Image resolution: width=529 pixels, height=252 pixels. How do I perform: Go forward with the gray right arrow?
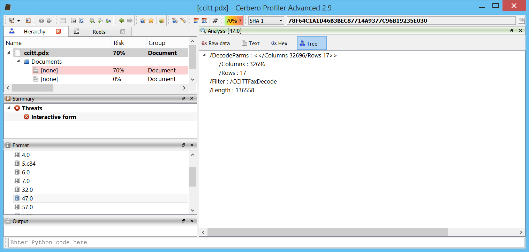130,21
